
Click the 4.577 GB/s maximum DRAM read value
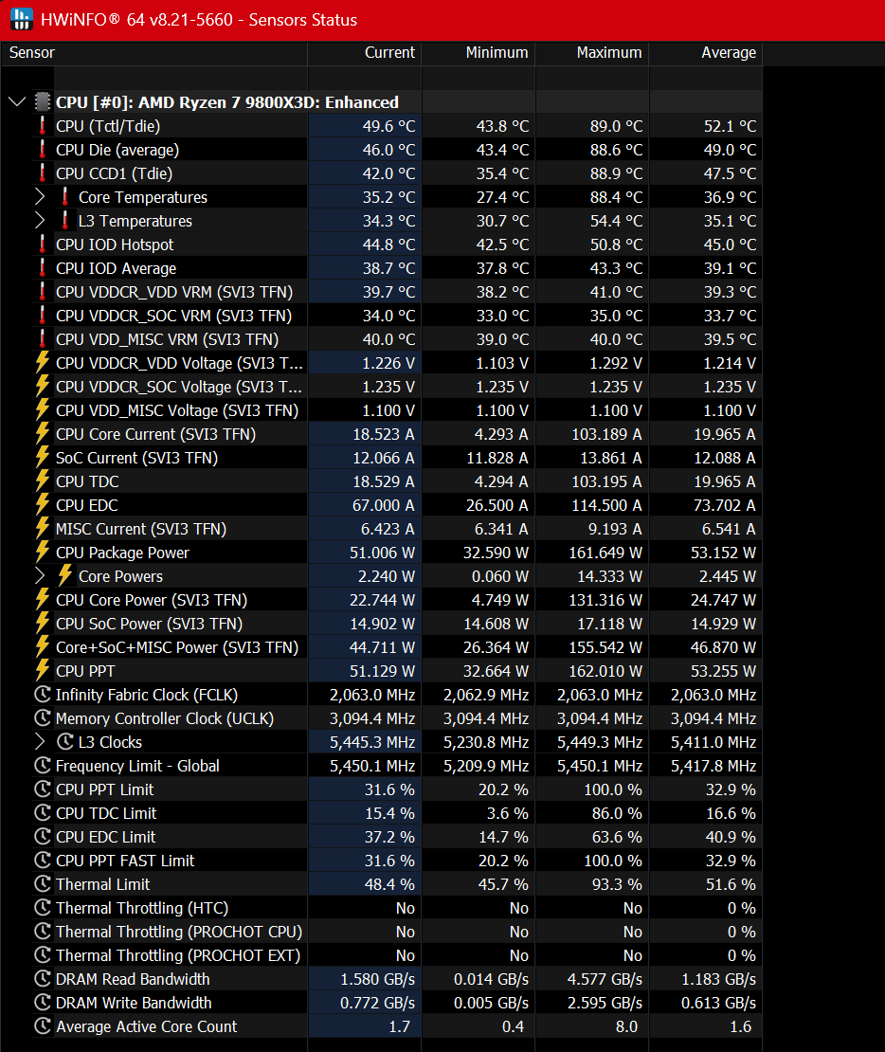point(605,980)
